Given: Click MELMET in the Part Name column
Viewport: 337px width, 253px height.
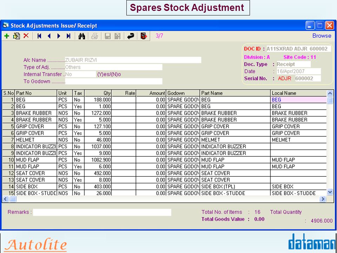Looking at the screenshot, I should (x=235, y=140).
